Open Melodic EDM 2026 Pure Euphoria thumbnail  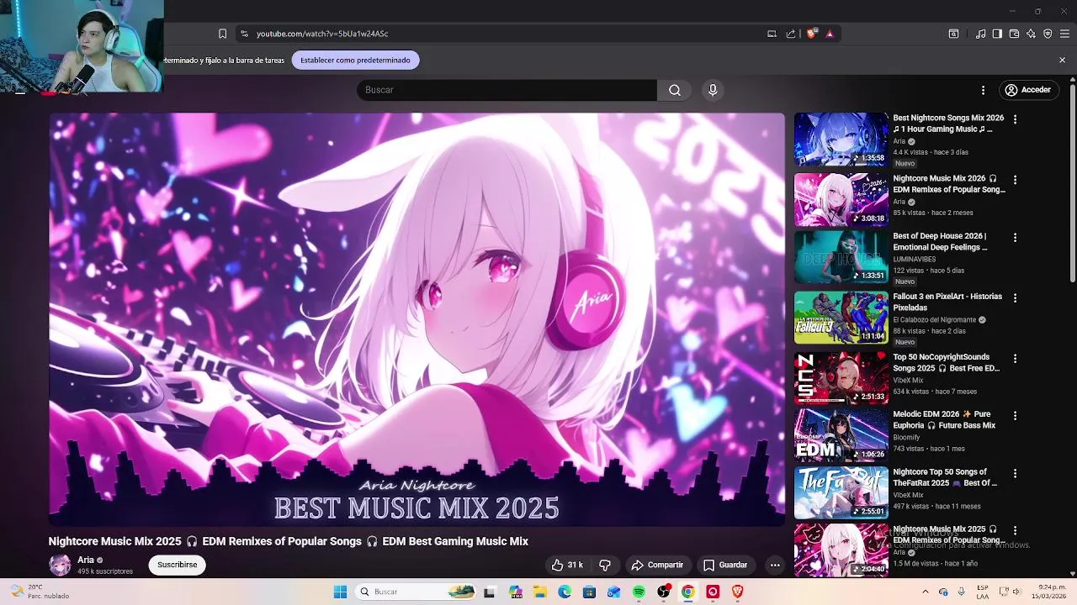tap(841, 435)
